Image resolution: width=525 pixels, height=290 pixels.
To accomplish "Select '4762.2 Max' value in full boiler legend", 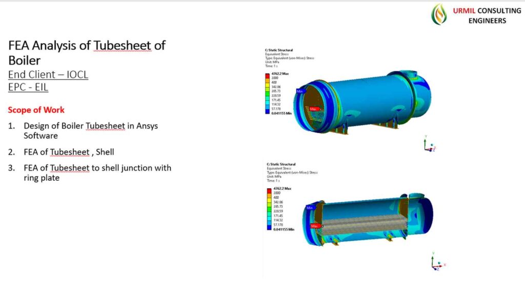I will pyautogui.click(x=280, y=74).
